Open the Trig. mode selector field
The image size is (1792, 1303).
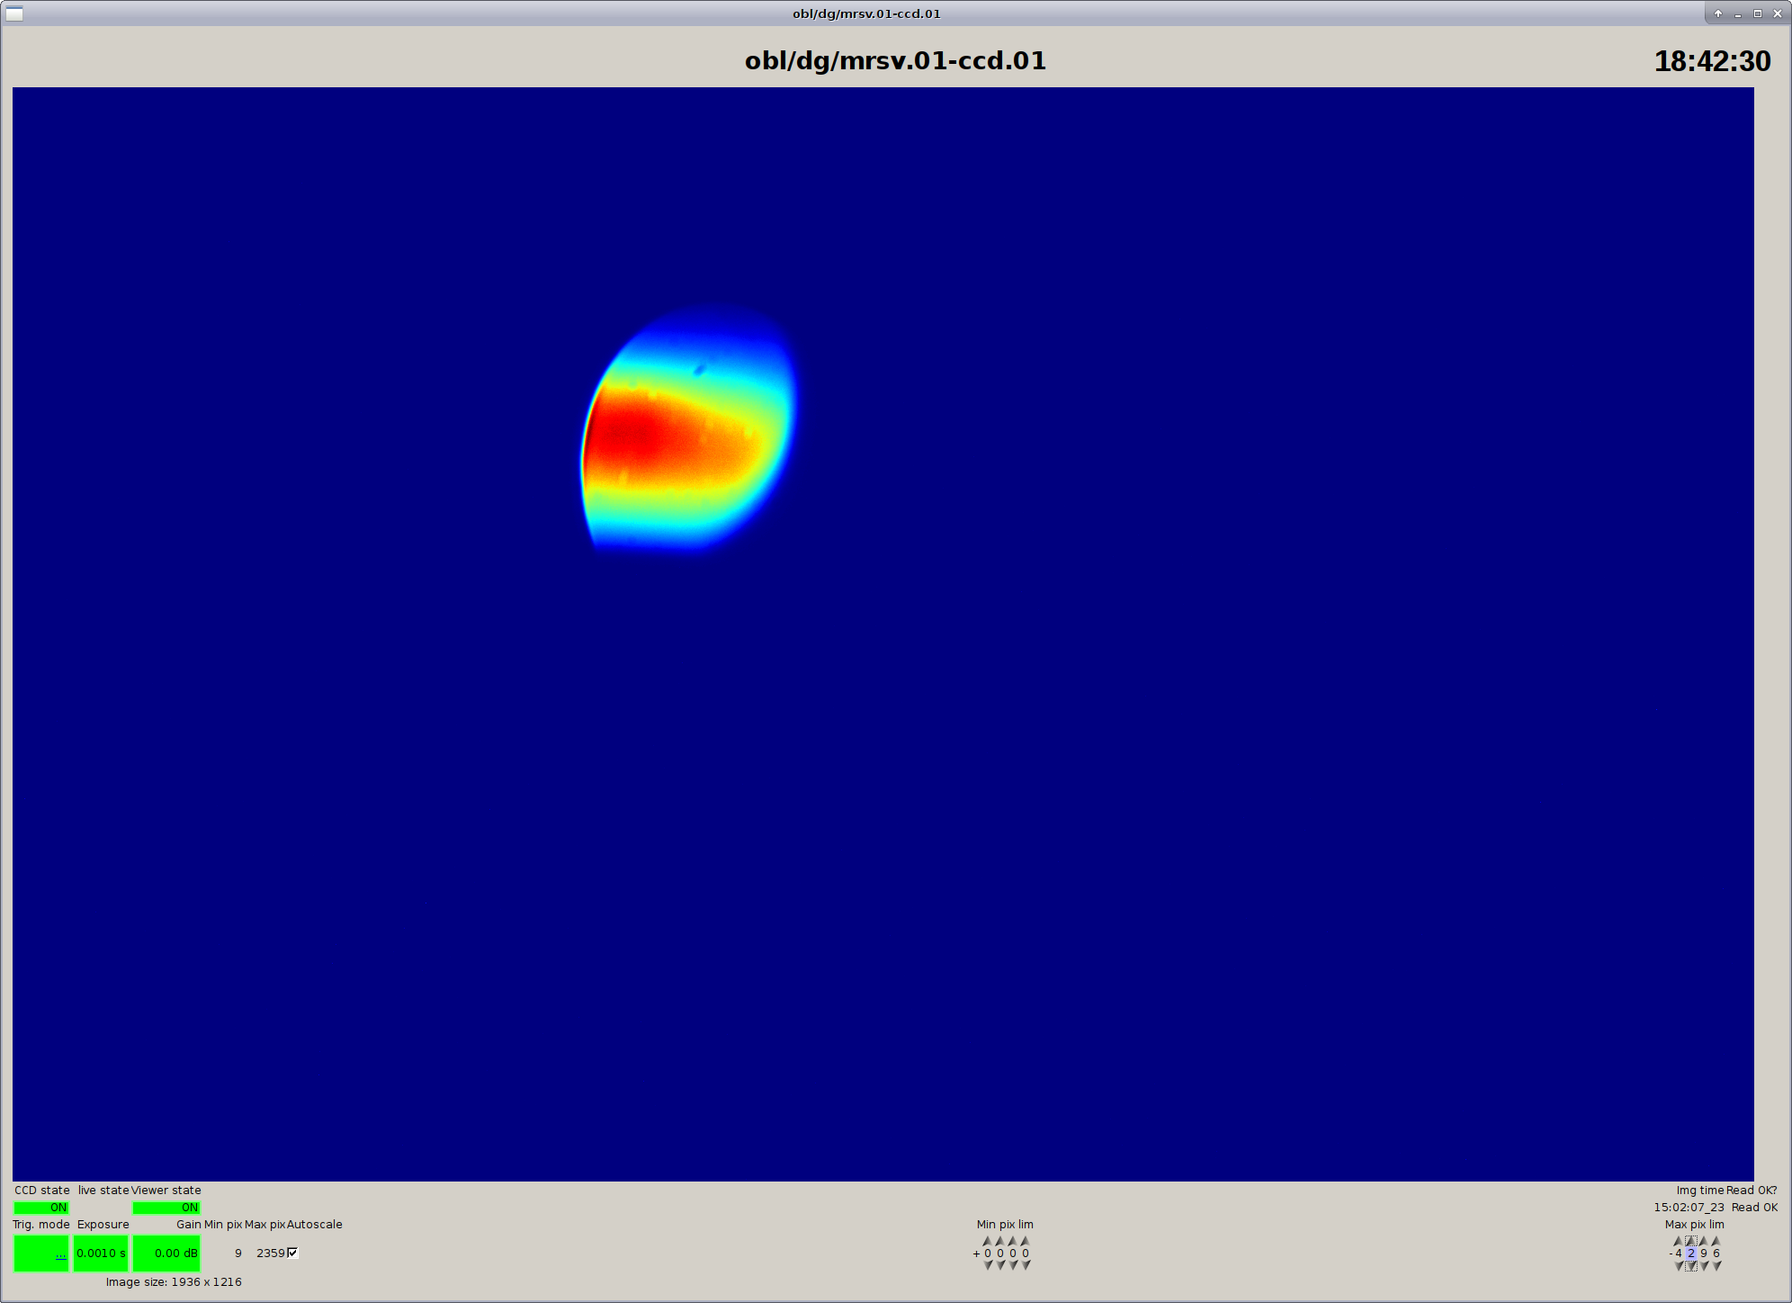click(x=41, y=1254)
